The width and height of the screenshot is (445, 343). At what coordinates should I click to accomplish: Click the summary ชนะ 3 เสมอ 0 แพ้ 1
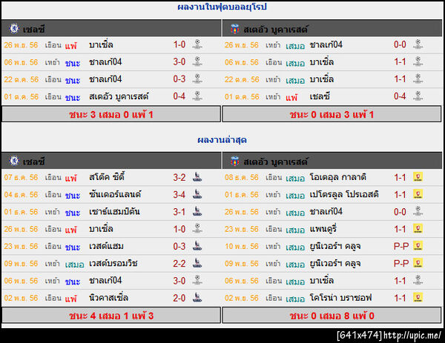coord(111,115)
